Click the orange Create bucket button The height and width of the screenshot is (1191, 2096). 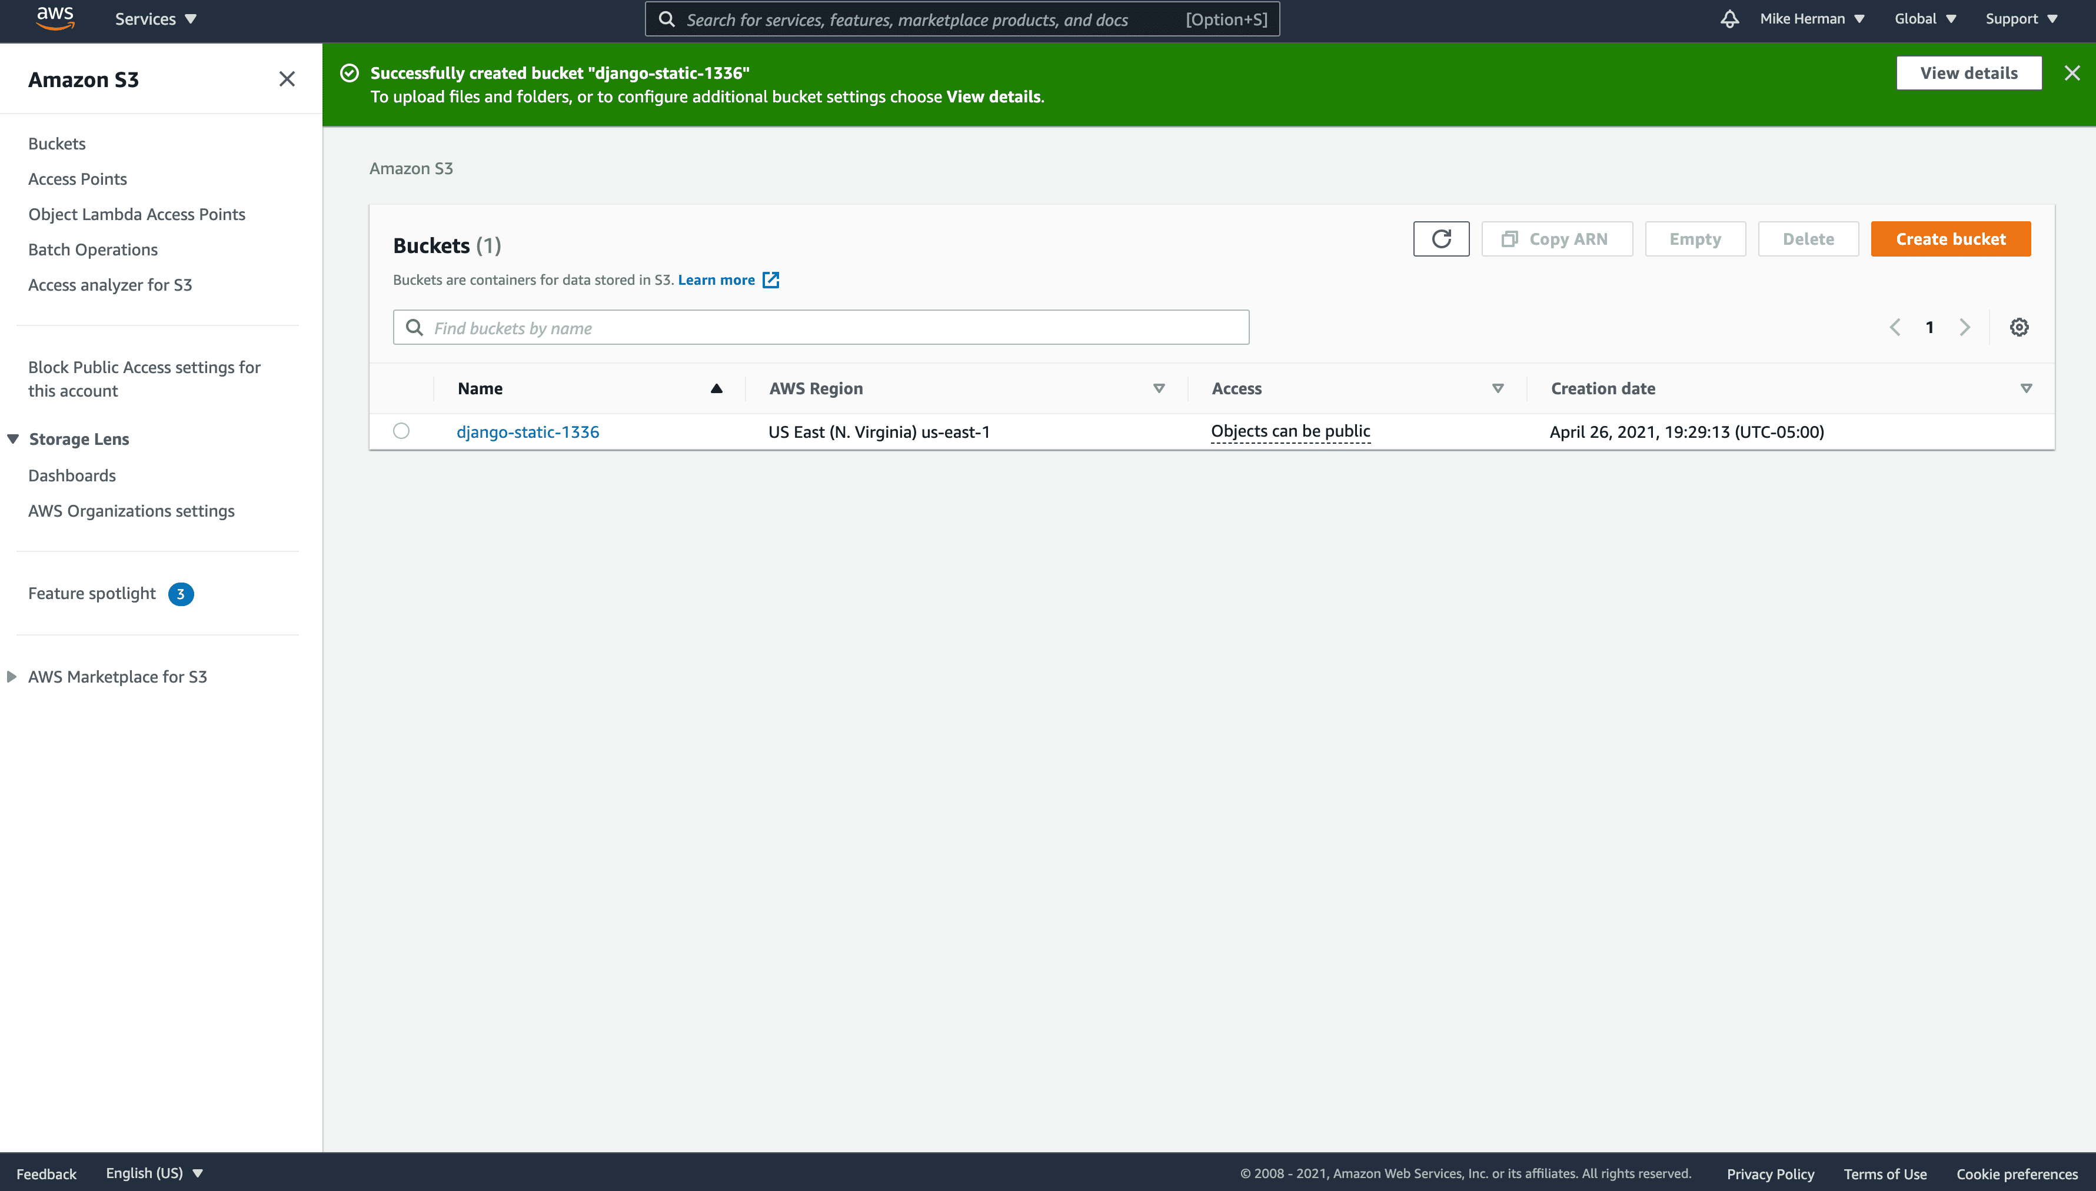(1951, 239)
